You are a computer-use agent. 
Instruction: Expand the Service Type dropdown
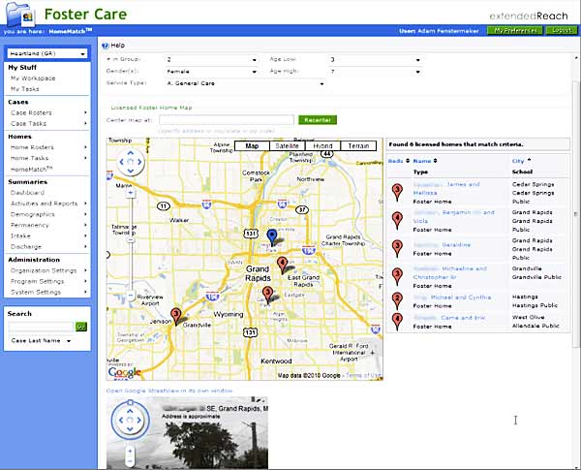(x=244, y=83)
